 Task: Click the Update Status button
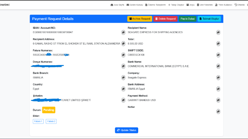tap(127, 130)
